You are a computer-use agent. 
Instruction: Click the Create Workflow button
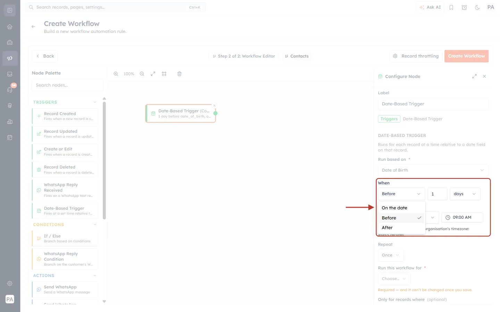point(466,56)
